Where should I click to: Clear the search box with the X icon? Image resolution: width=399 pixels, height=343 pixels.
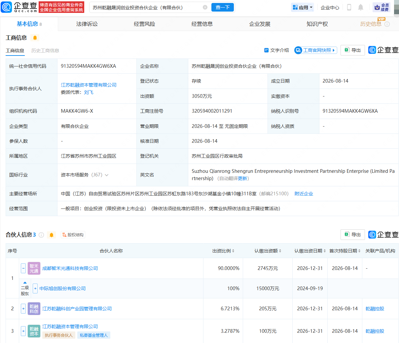pyautogui.click(x=205, y=7)
